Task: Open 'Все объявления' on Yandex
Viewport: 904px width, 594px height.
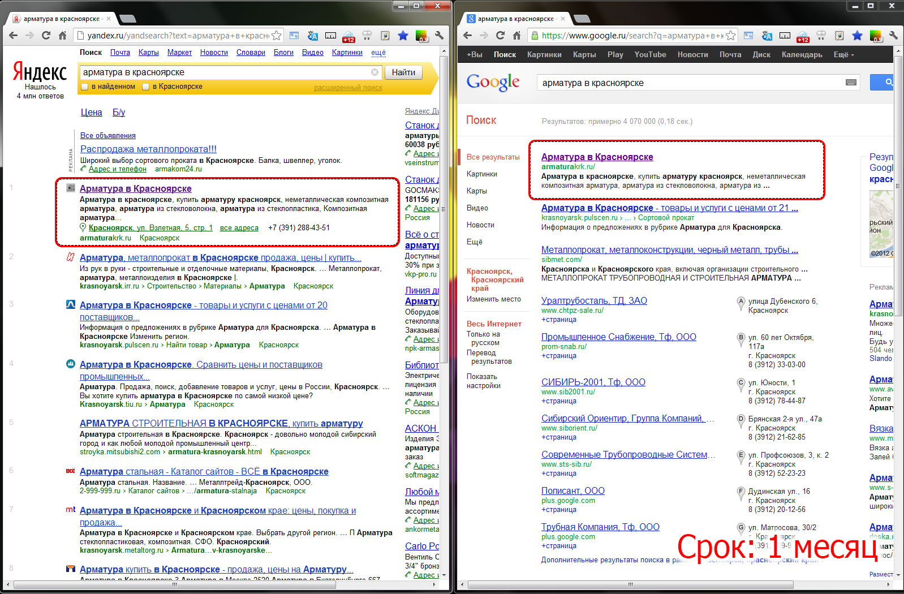Action: tap(108, 136)
